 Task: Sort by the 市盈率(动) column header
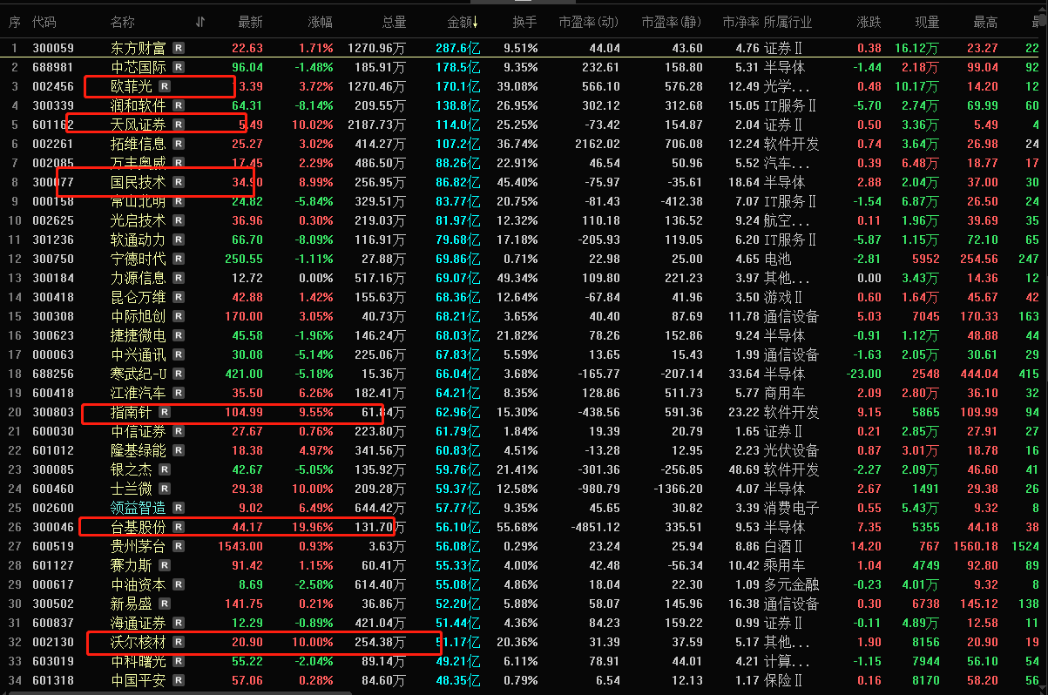pos(588,22)
